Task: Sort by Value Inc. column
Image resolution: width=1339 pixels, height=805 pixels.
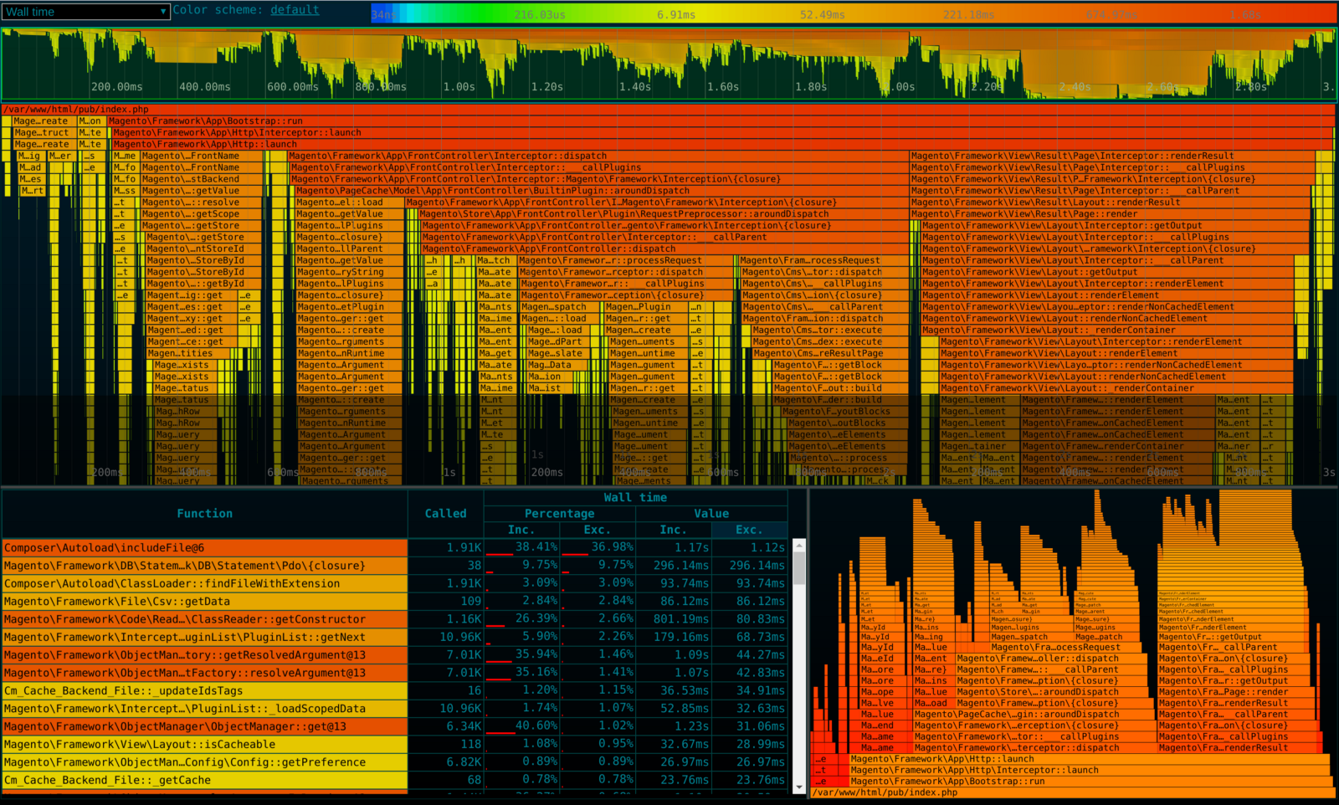Action: [674, 530]
